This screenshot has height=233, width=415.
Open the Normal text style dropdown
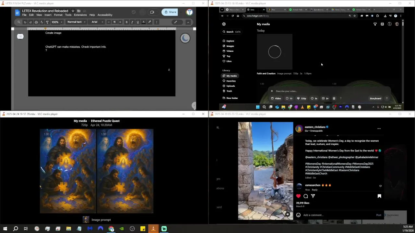click(77, 22)
